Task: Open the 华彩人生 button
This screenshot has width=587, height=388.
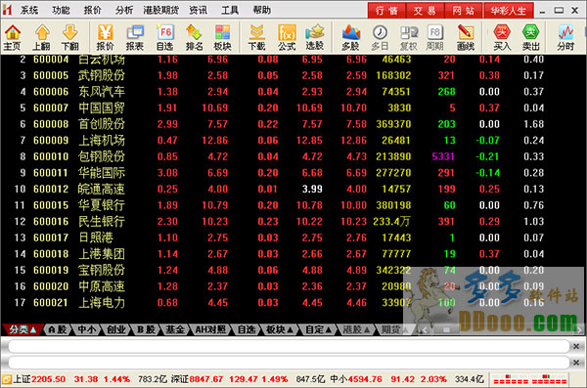Action: [x=508, y=11]
